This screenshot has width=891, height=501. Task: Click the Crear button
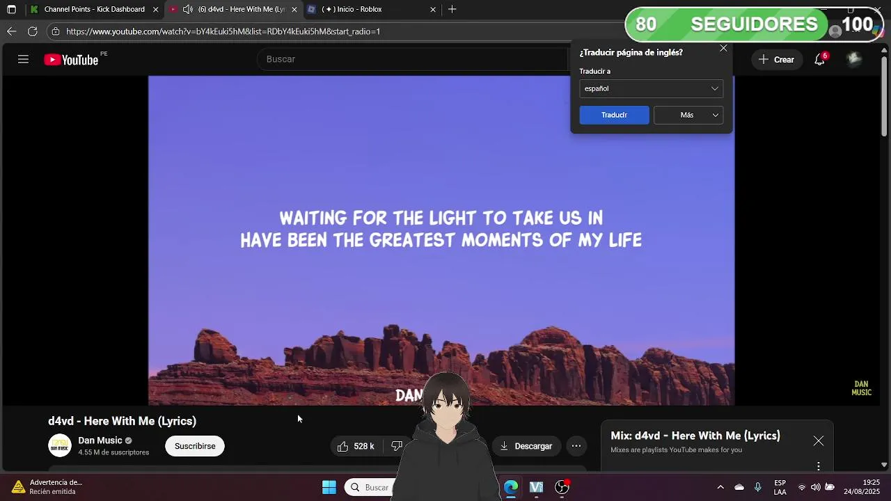[776, 59]
